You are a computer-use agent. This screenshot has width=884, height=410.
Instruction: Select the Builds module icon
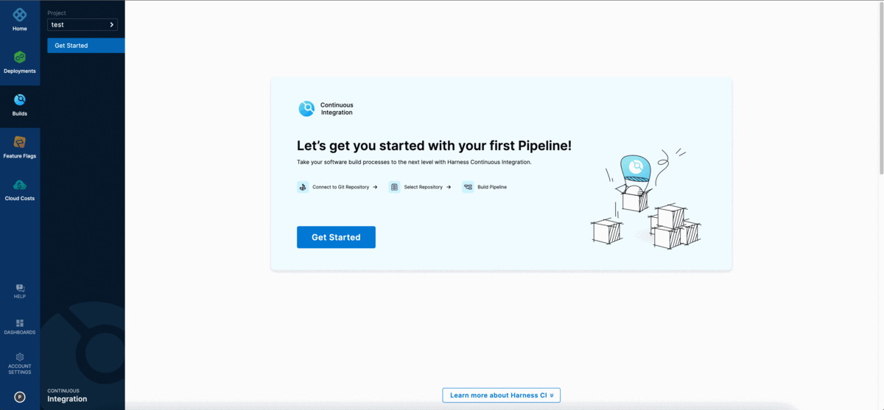[x=20, y=100]
